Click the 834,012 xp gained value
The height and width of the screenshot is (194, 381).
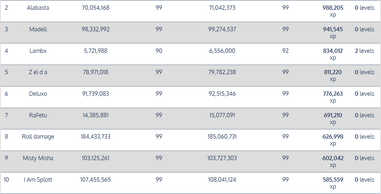click(333, 54)
